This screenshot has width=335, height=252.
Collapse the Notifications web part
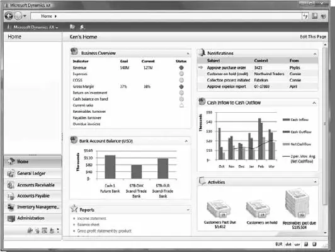315,54
